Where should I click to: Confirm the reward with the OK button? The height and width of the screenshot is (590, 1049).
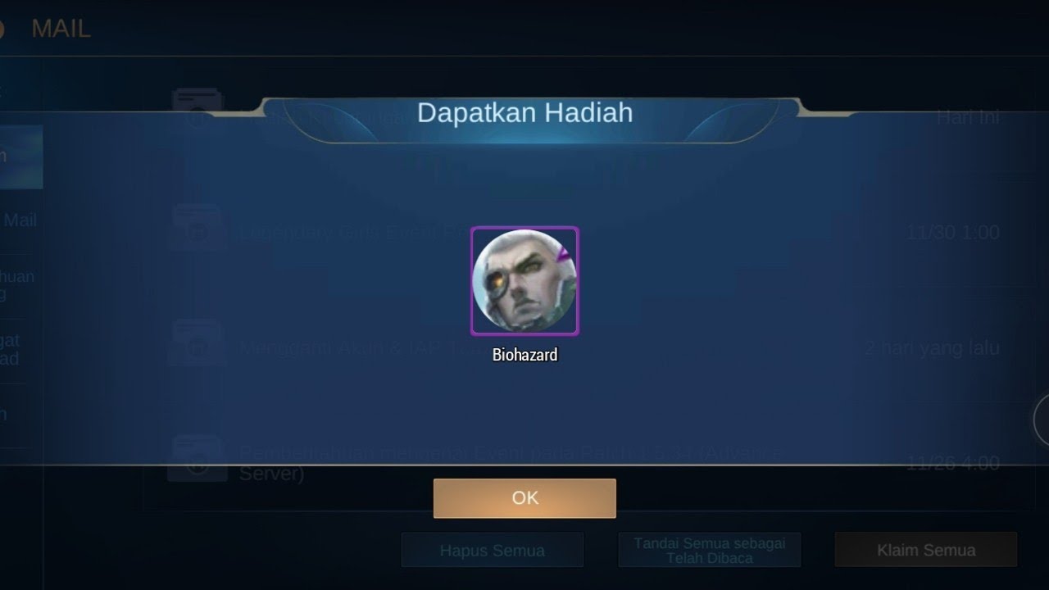click(524, 498)
